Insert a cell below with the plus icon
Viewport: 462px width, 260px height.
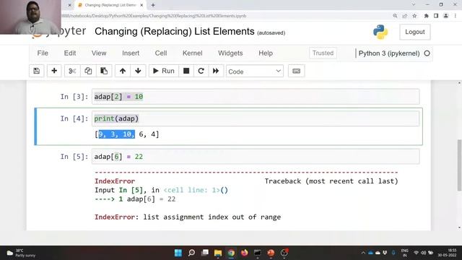tap(54, 71)
